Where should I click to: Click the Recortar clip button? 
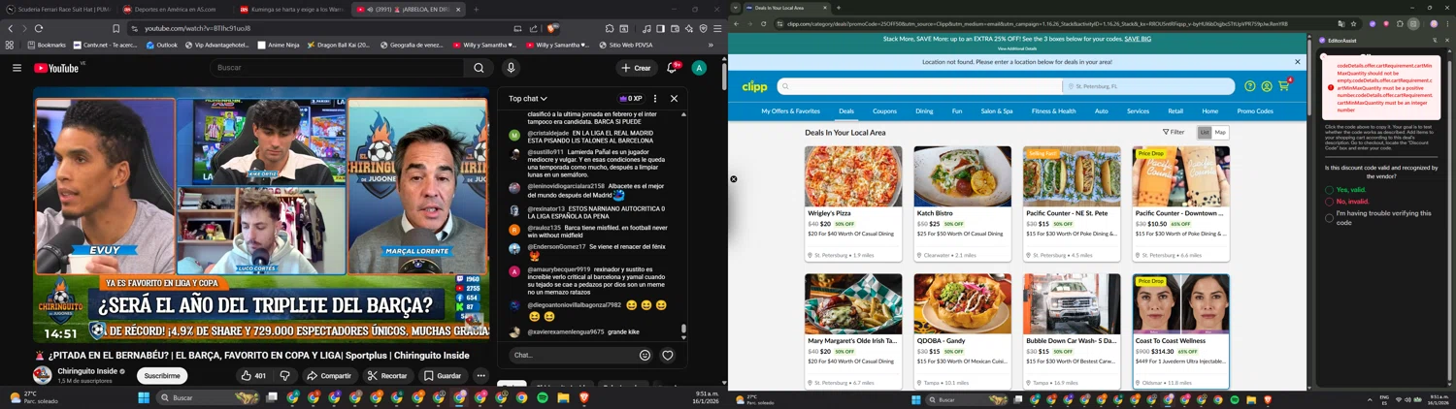click(x=386, y=375)
